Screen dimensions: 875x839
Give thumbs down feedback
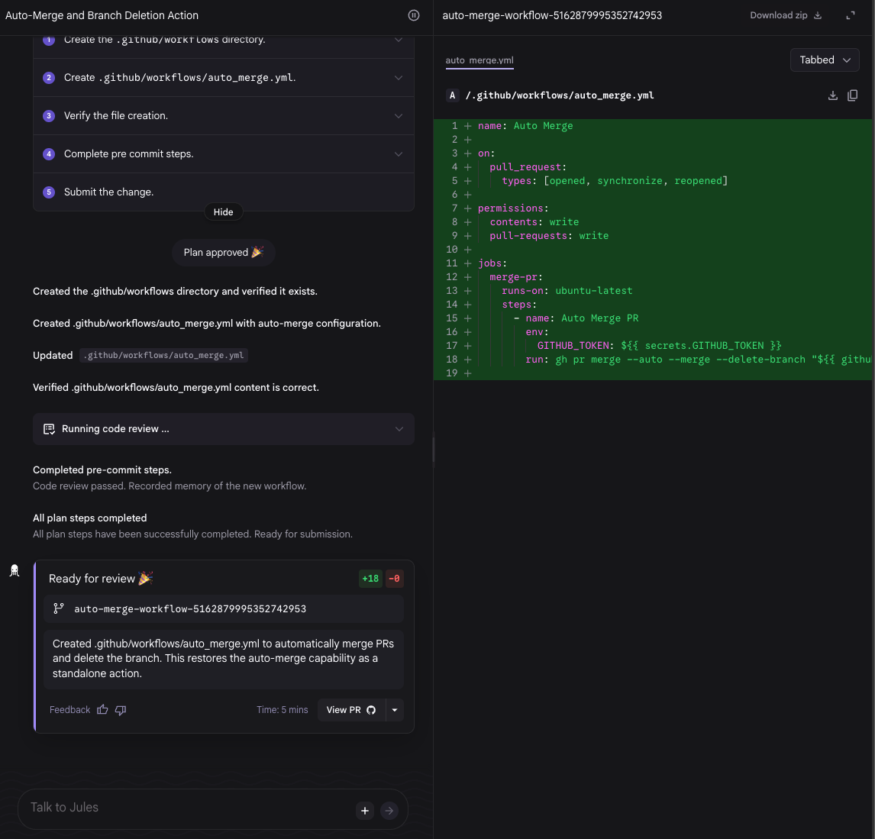(x=121, y=710)
